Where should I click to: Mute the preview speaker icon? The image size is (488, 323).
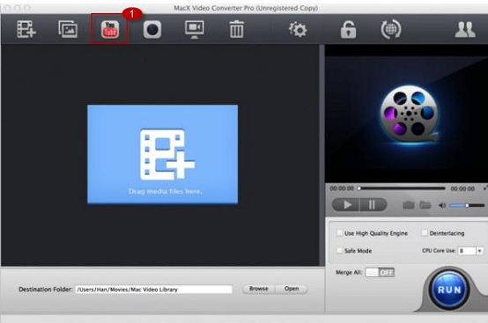pos(442,205)
